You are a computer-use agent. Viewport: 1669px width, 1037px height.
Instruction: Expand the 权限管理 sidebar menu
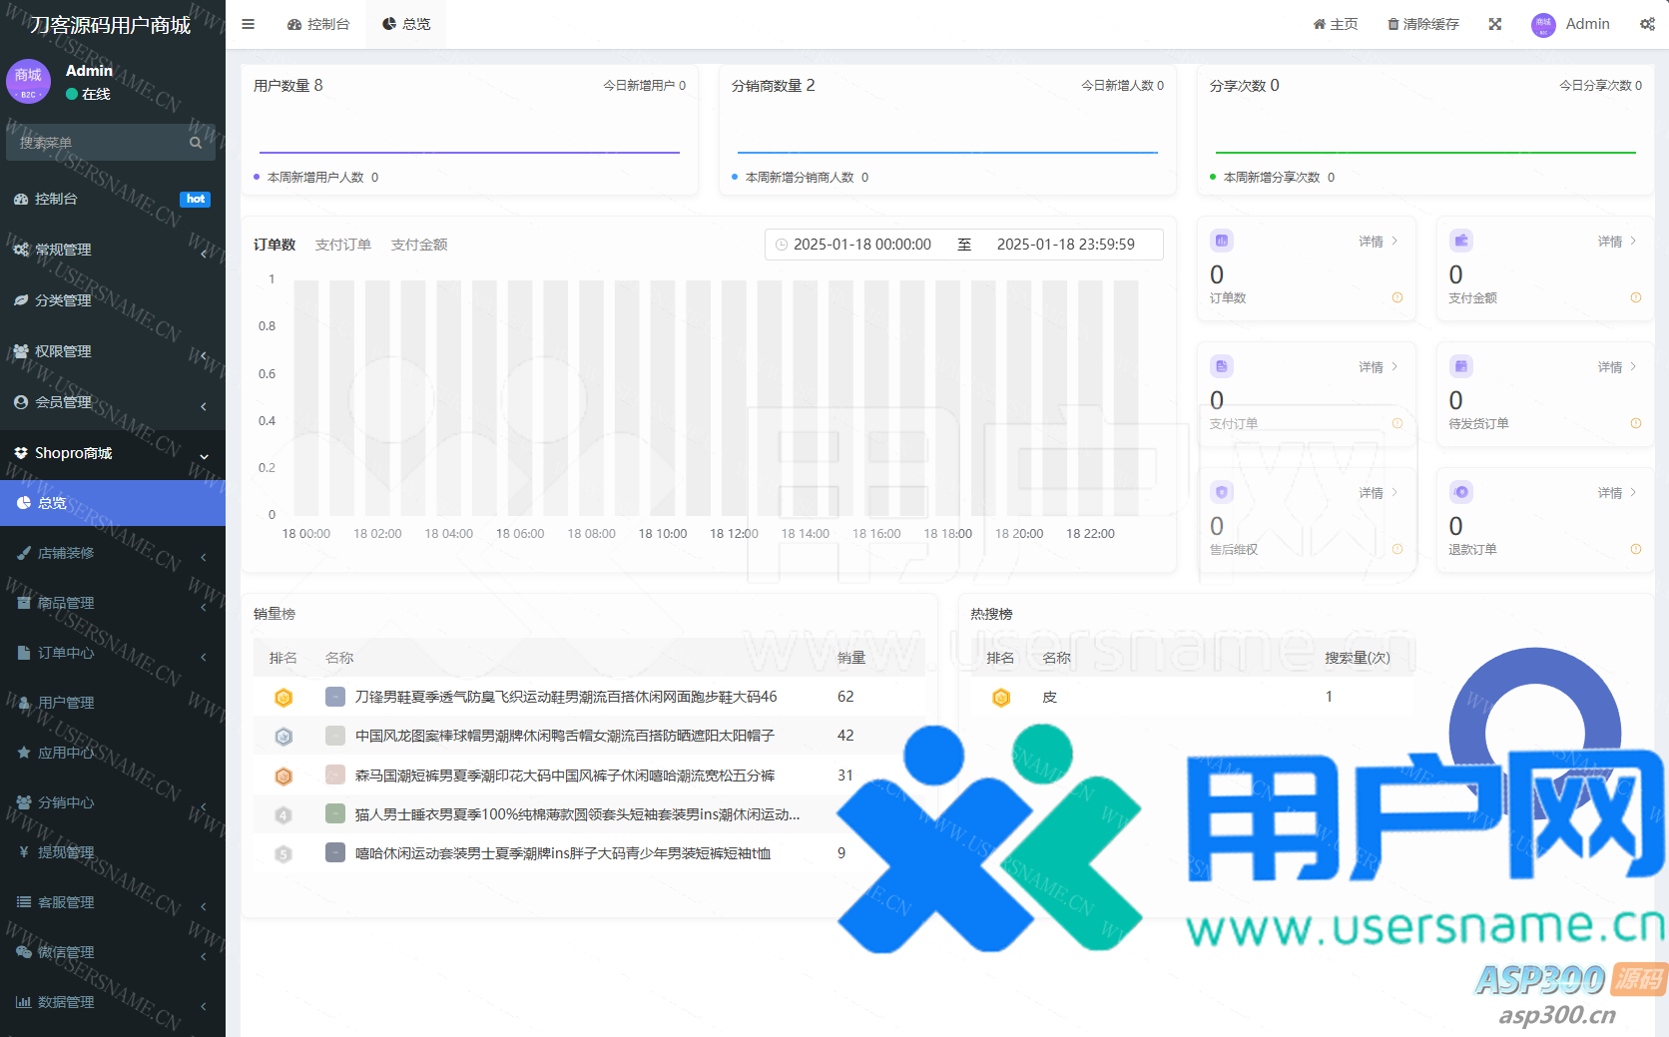(x=112, y=351)
